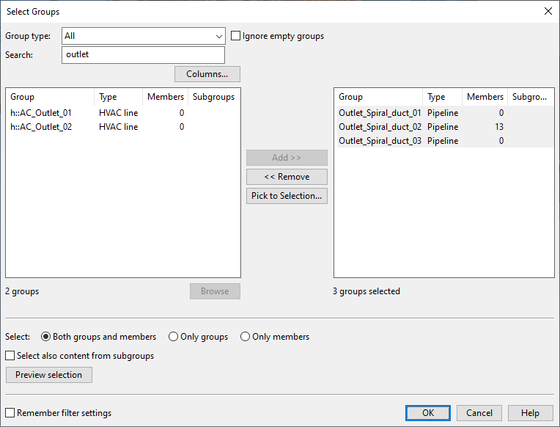Image resolution: width=560 pixels, height=427 pixels.
Task: Select Outlet_Spiral_duct_02 pipeline row
Action: point(380,127)
